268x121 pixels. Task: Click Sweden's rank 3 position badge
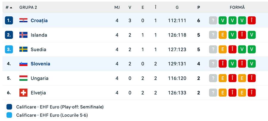coord(9,49)
